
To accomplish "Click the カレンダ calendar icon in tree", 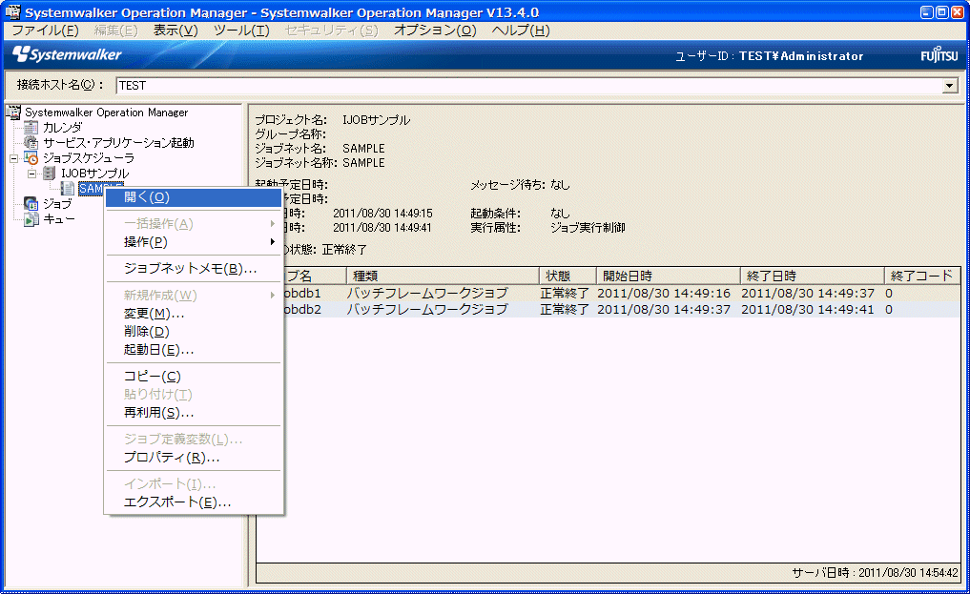I will (x=31, y=128).
